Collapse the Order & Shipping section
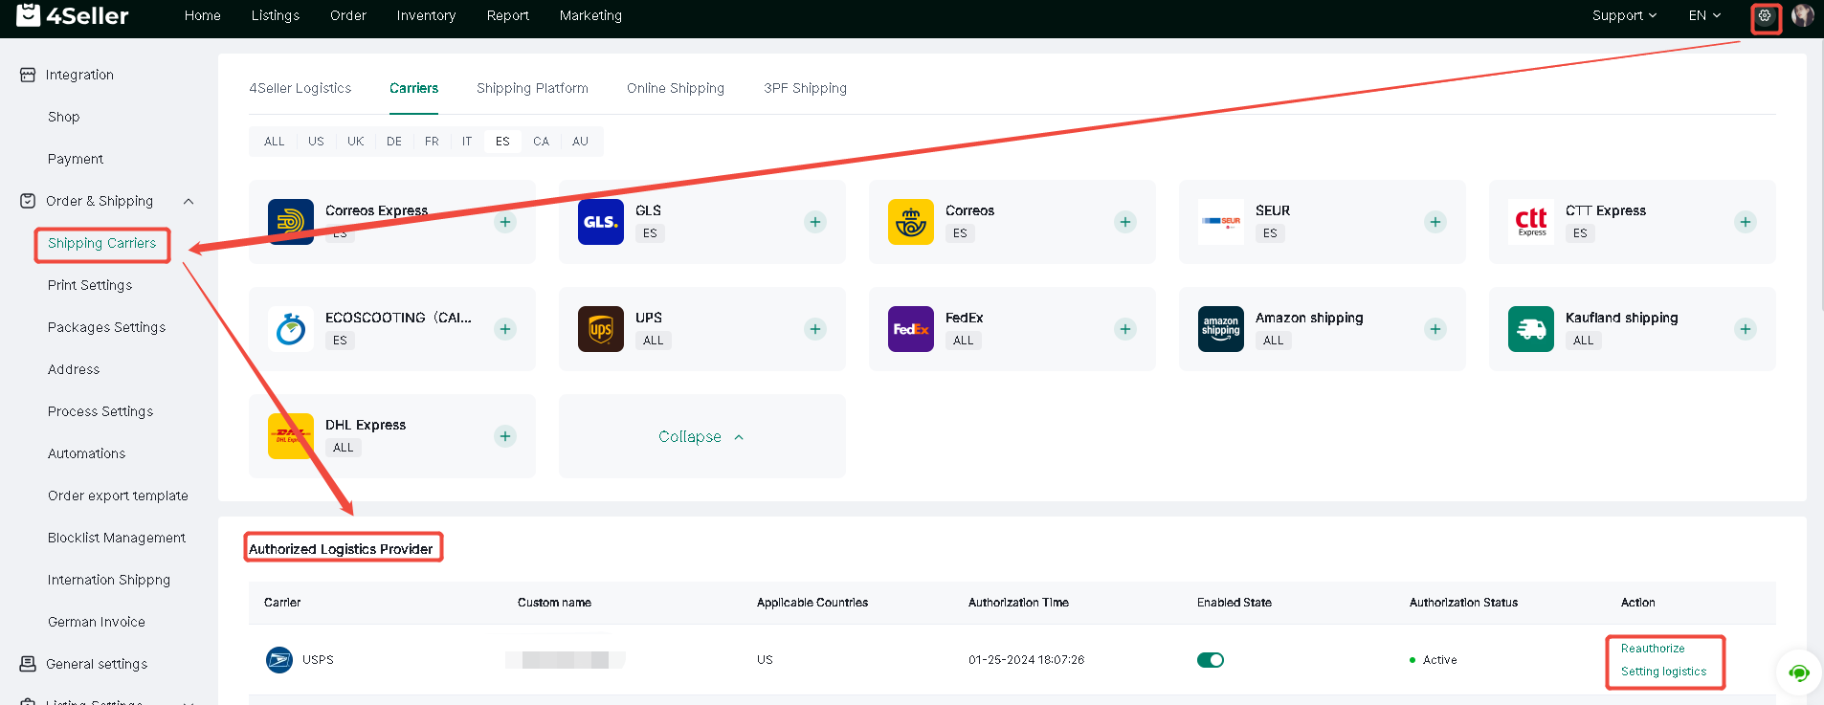 coord(189,201)
